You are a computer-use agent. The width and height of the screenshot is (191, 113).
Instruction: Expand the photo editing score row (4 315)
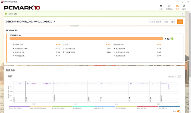[137, 49]
